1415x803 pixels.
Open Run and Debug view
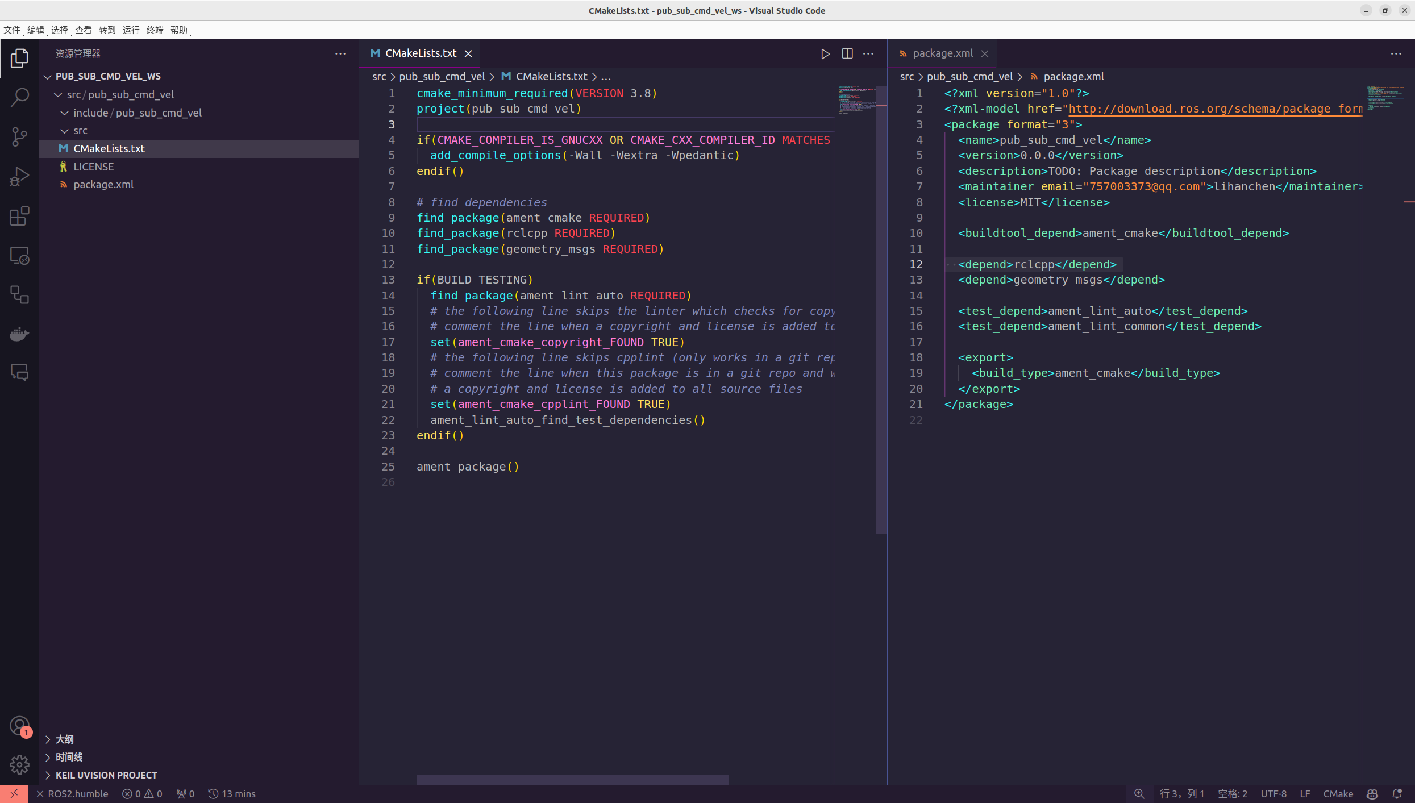pyautogui.click(x=19, y=176)
